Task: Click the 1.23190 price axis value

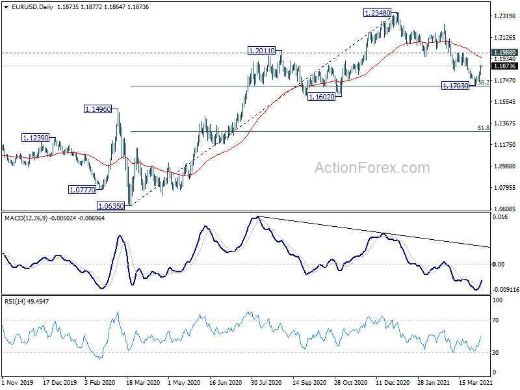Action: point(505,16)
